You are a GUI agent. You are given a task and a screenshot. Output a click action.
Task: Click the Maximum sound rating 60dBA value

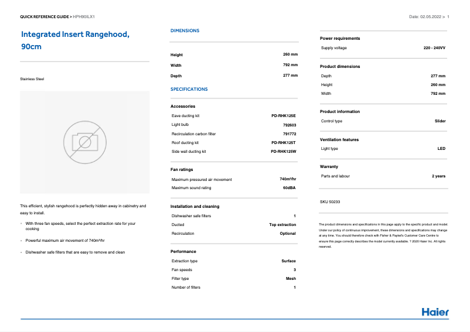(289, 188)
